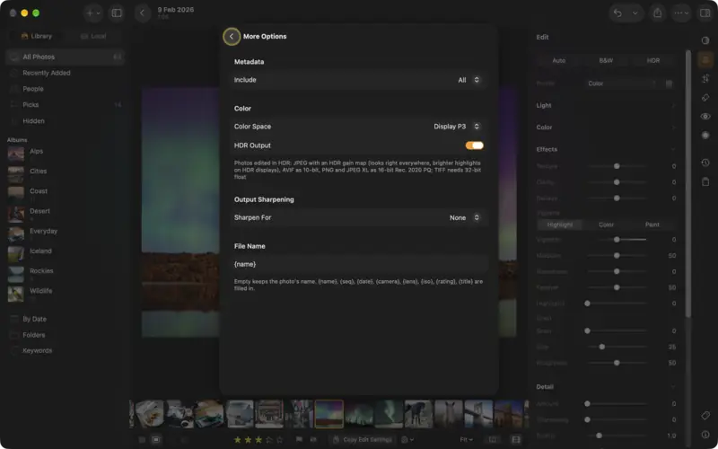Select the Color vignette tab
The height and width of the screenshot is (449, 718).
606,224
